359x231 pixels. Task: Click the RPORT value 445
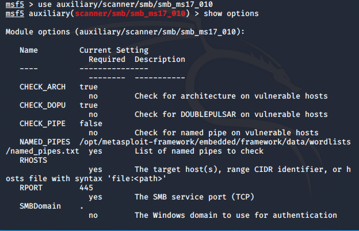[x=86, y=187]
